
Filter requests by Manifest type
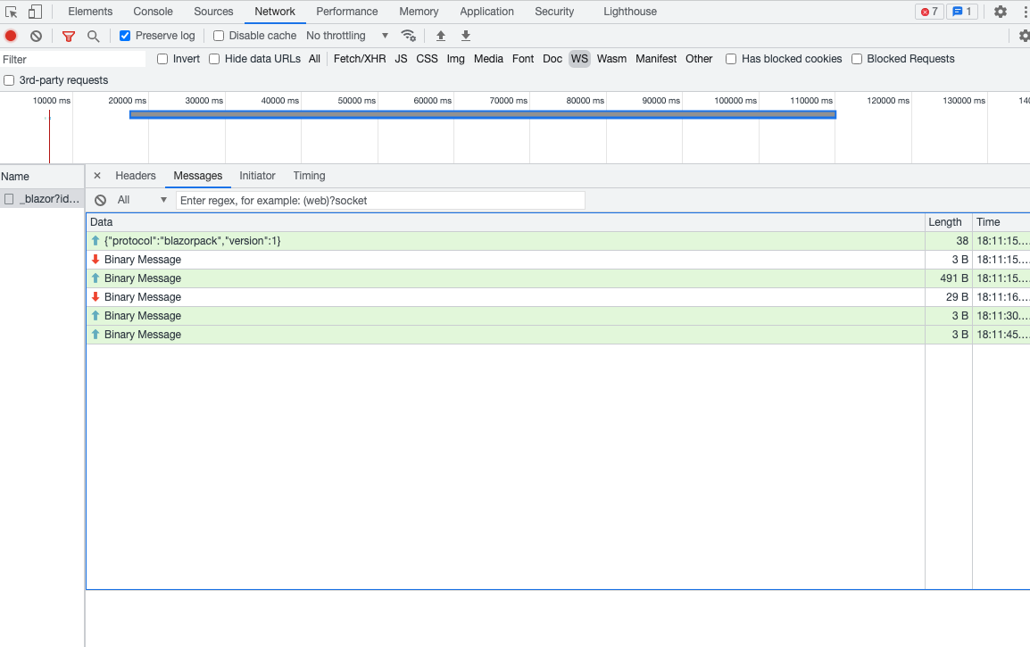[x=655, y=59]
